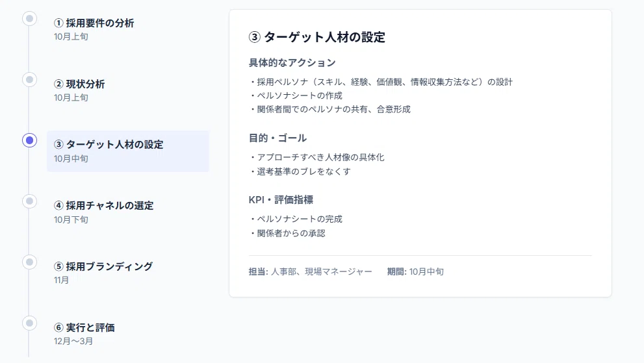The height and width of the screenshot is (363, 644).
Task: Click the 目的・ゴール section heading
Action: 277,138
